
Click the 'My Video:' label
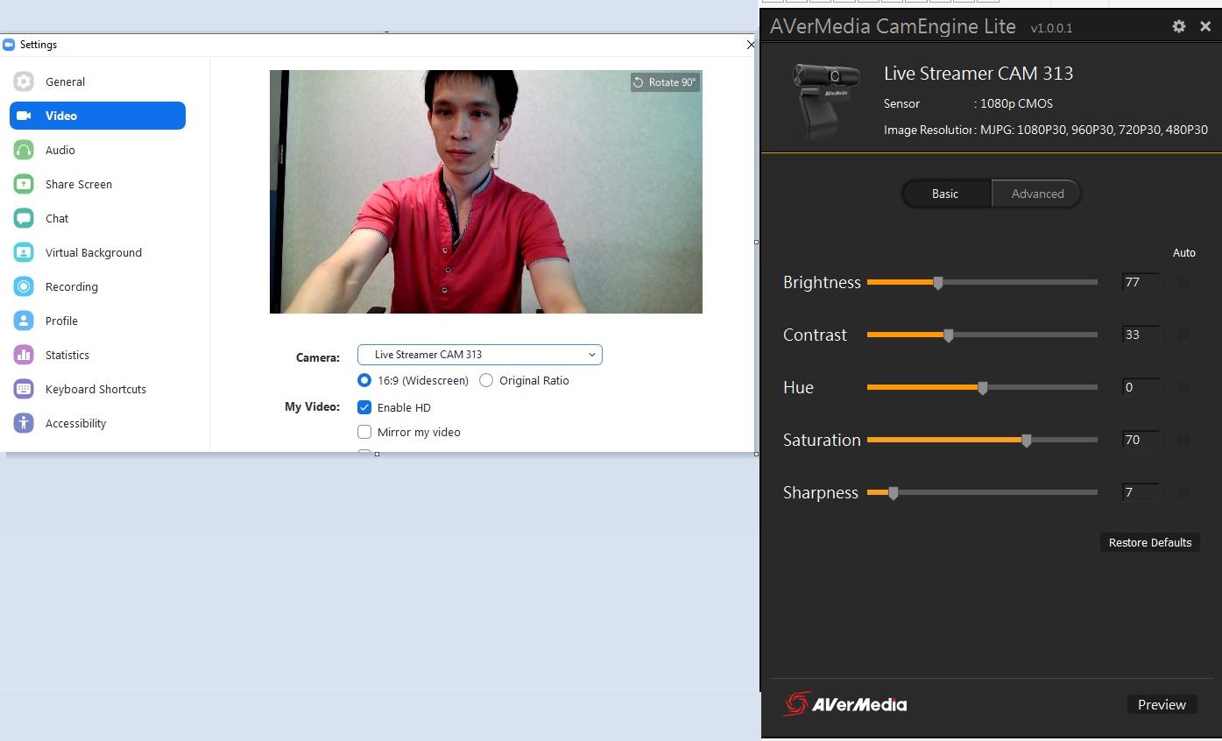point(312,406)
